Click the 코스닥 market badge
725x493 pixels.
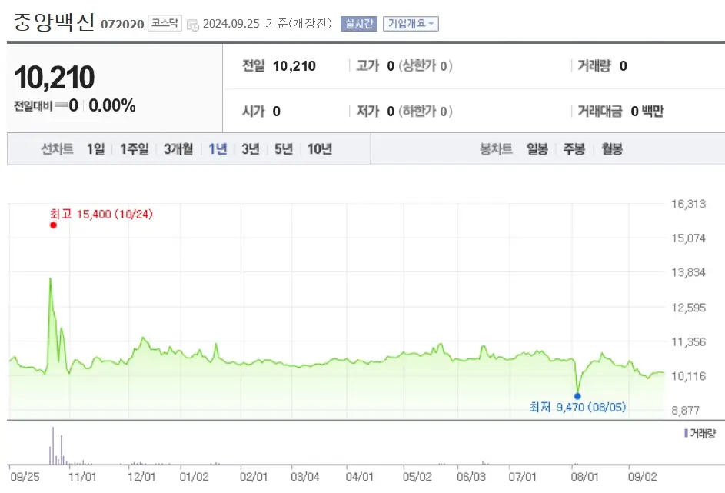[164, 23]
